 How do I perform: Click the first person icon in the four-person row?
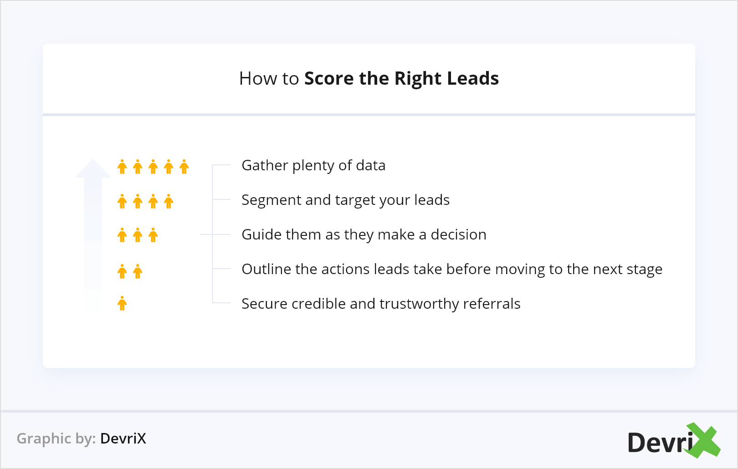[x=122, y=201]
